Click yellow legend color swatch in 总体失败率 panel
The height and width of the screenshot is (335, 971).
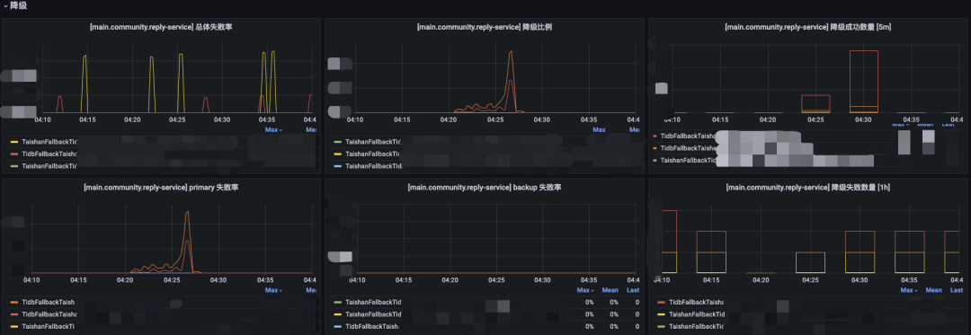(x=14, y=142)
